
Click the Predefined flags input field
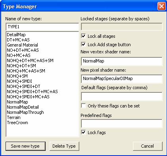pyautogui.click(x=121, y=123)
